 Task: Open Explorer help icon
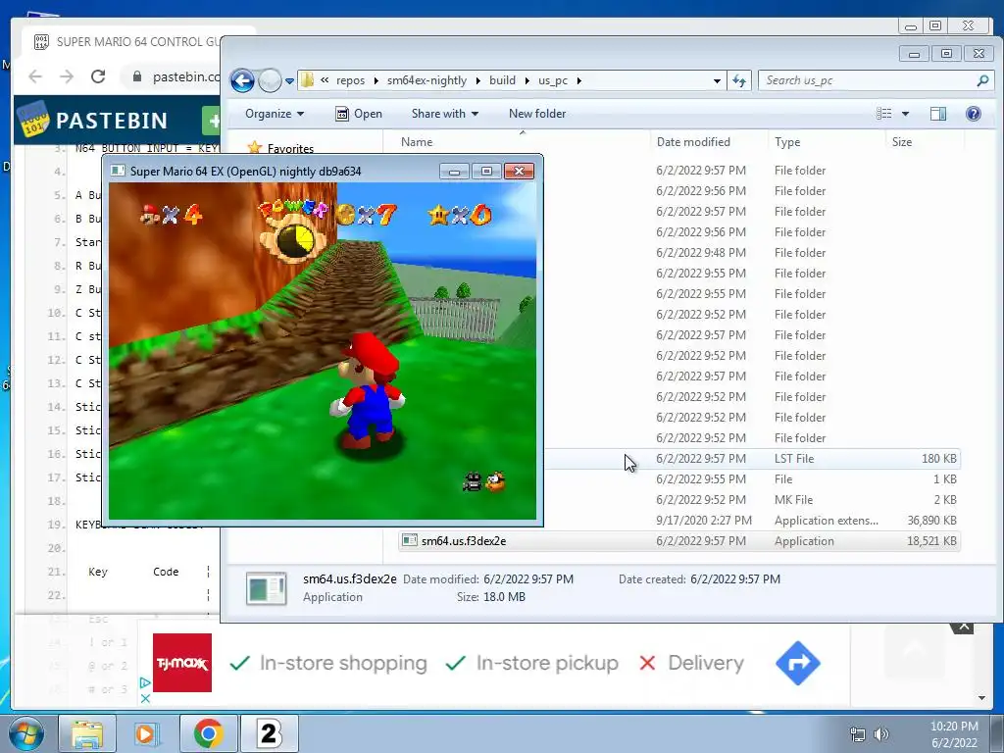click(x=973, y=114)
